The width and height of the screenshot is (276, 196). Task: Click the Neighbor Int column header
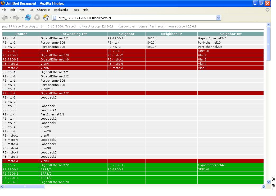[230, 34]
